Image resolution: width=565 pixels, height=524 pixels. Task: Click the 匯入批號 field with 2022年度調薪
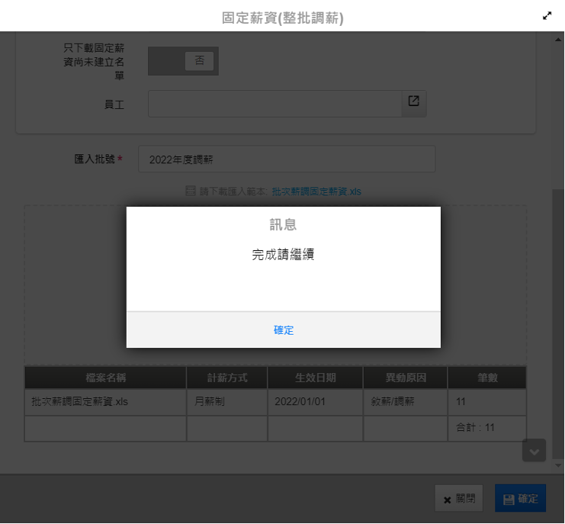click(287, 159)
